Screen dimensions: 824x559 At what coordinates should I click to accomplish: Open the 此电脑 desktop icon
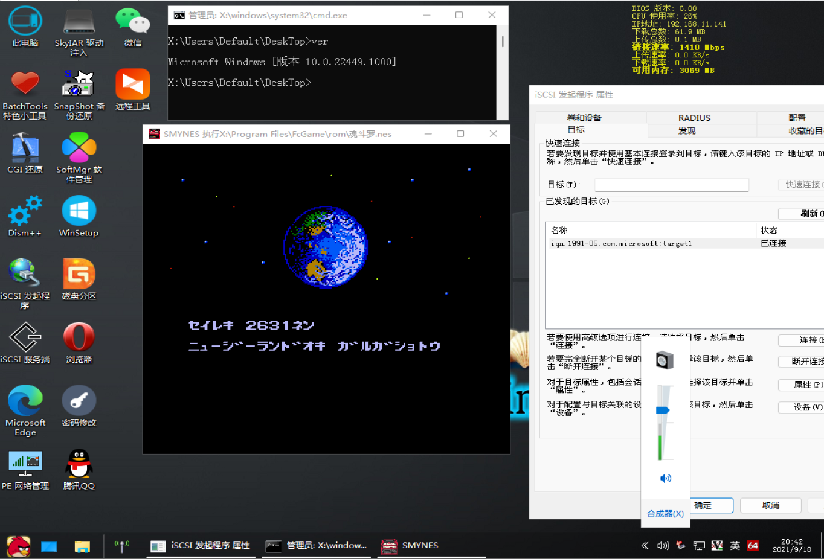coord(25,27)
